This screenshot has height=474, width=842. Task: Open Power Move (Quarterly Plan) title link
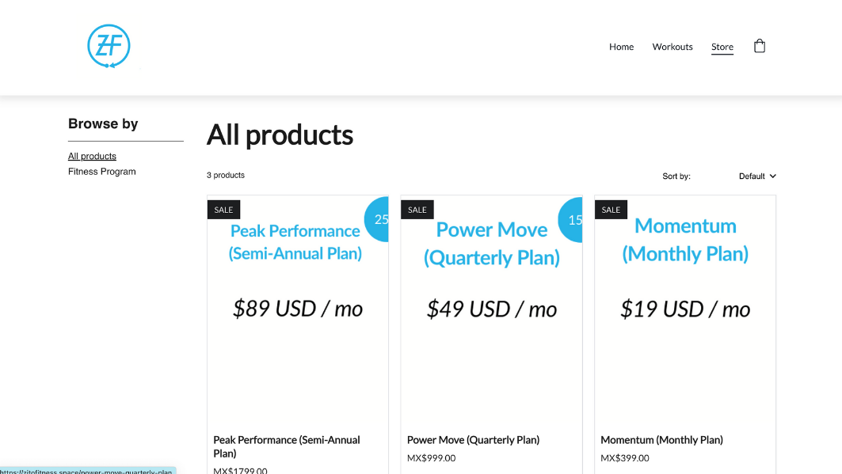[473, 440]
